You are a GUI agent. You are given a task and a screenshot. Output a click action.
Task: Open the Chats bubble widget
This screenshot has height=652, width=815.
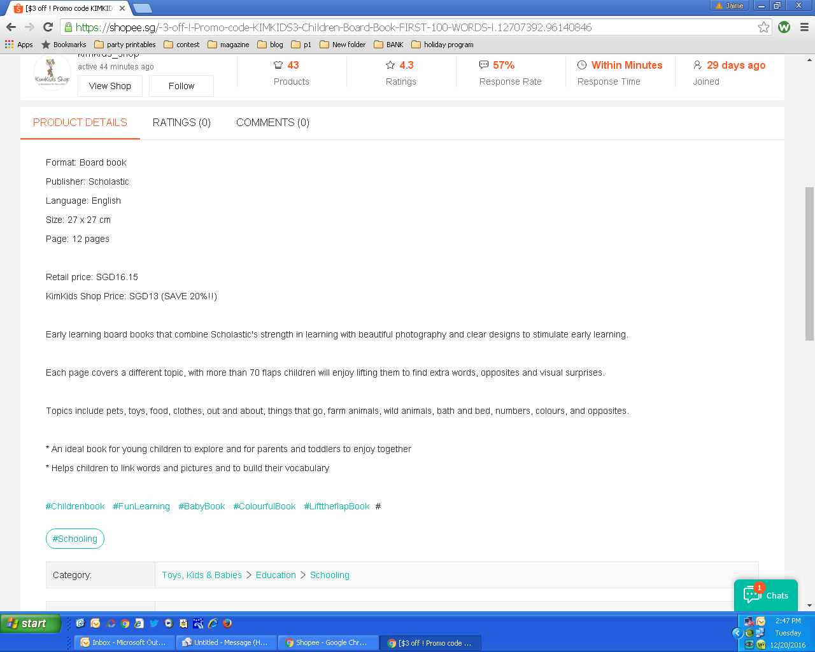click(x=766, y=595)
